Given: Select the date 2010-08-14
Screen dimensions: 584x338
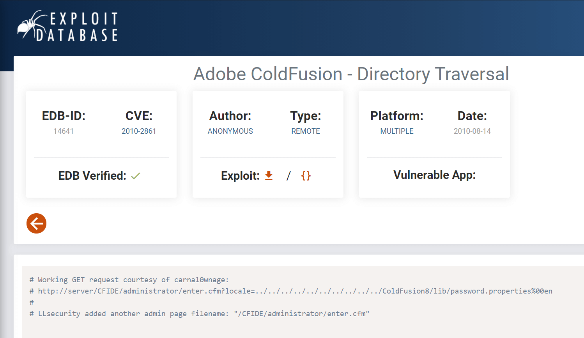Looking at the screenshot, I should pyautogui.click(x=472, y=131).
